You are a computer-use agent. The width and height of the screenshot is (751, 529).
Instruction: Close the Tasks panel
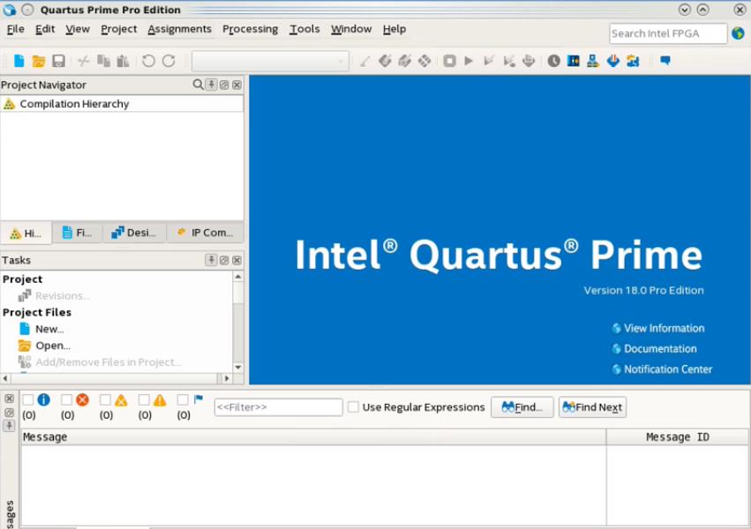(237, 260)
